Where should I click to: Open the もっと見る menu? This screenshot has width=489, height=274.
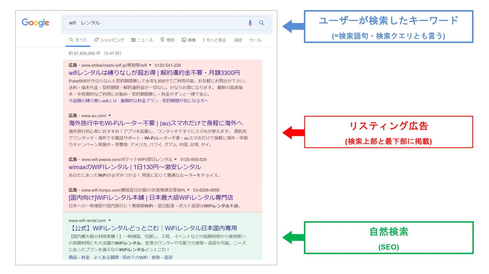click(x=215, y=40)
